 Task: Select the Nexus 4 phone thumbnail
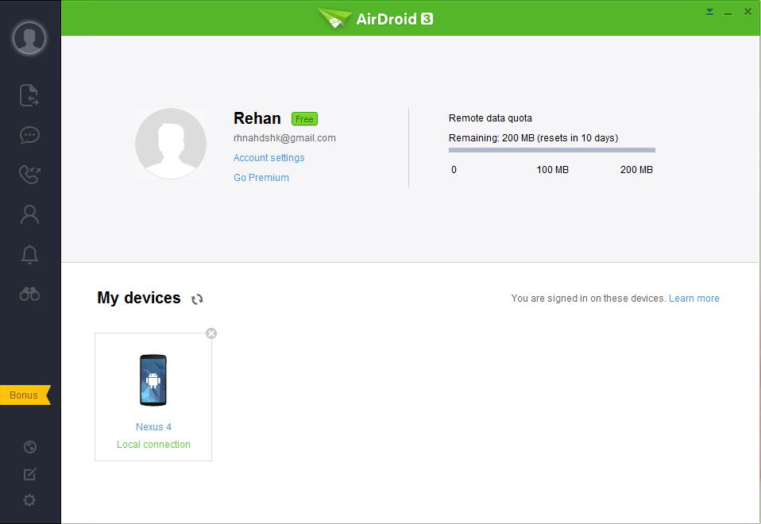(x=153, y=380)
